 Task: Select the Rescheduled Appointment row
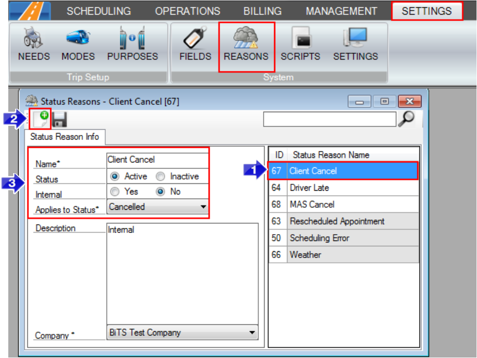click(x=344, y=221)
